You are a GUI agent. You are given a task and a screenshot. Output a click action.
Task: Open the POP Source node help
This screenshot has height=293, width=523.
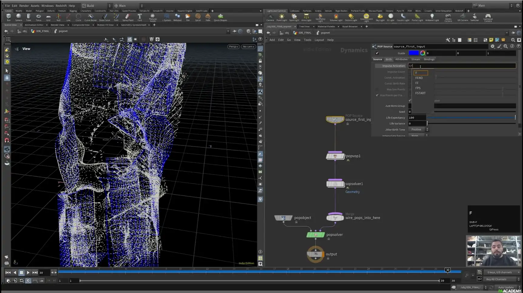pyautogui.click(x=519, y=46)
